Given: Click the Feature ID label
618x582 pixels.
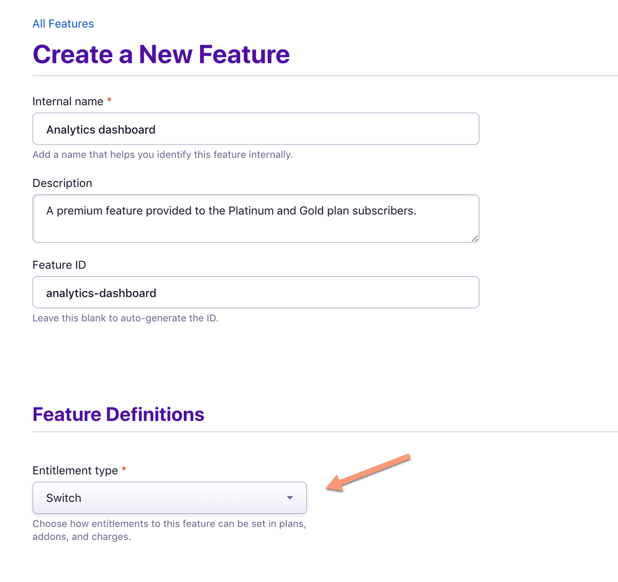Looking at the screenshot, I should click(x=59, y=265).
